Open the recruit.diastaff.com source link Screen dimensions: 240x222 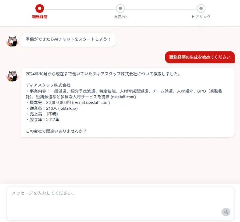91,102
